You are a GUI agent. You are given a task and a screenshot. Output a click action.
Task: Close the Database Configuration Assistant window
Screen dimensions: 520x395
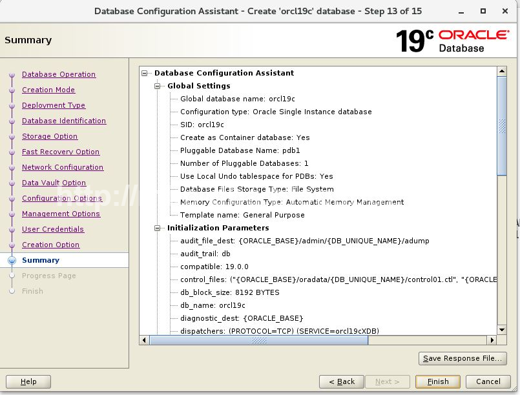tap(505, 11)
